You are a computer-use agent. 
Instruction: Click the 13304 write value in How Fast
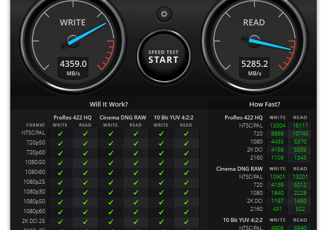tap(277, 126)
